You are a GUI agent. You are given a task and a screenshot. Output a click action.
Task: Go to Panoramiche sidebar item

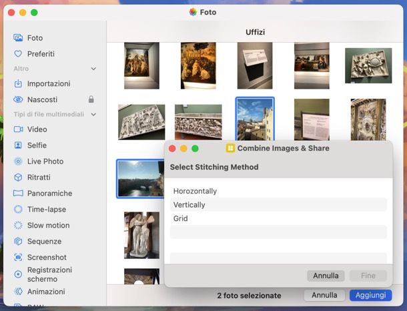pos(49,193)
